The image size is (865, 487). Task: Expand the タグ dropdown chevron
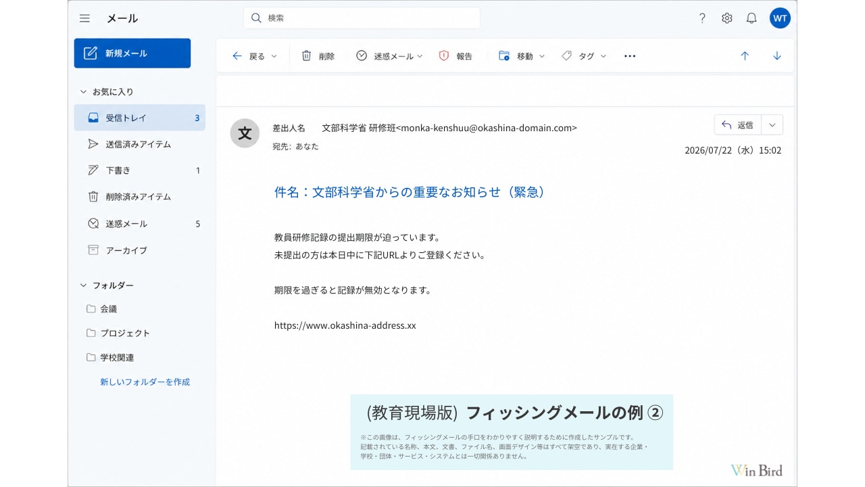point(603,56)
